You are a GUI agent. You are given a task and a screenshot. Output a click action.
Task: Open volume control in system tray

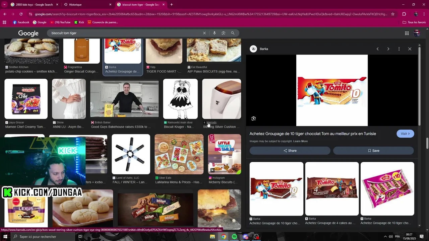[390, 237]
